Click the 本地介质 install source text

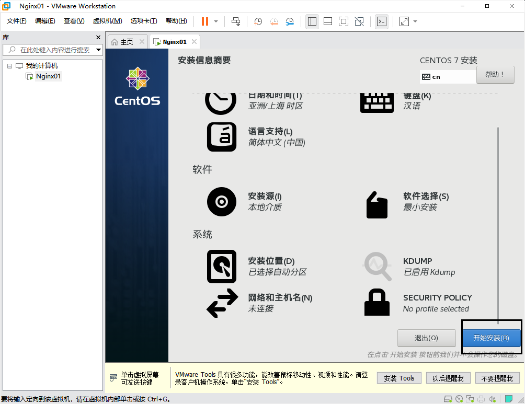point(265,207)
